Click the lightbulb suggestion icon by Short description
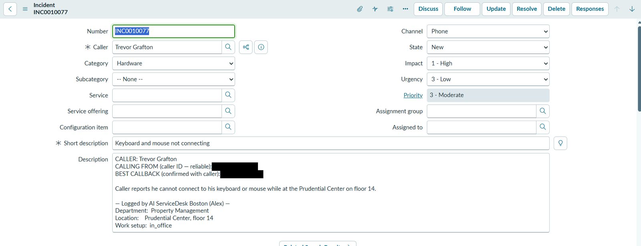This screenshot has width=641, height=246. pos(560,143)
